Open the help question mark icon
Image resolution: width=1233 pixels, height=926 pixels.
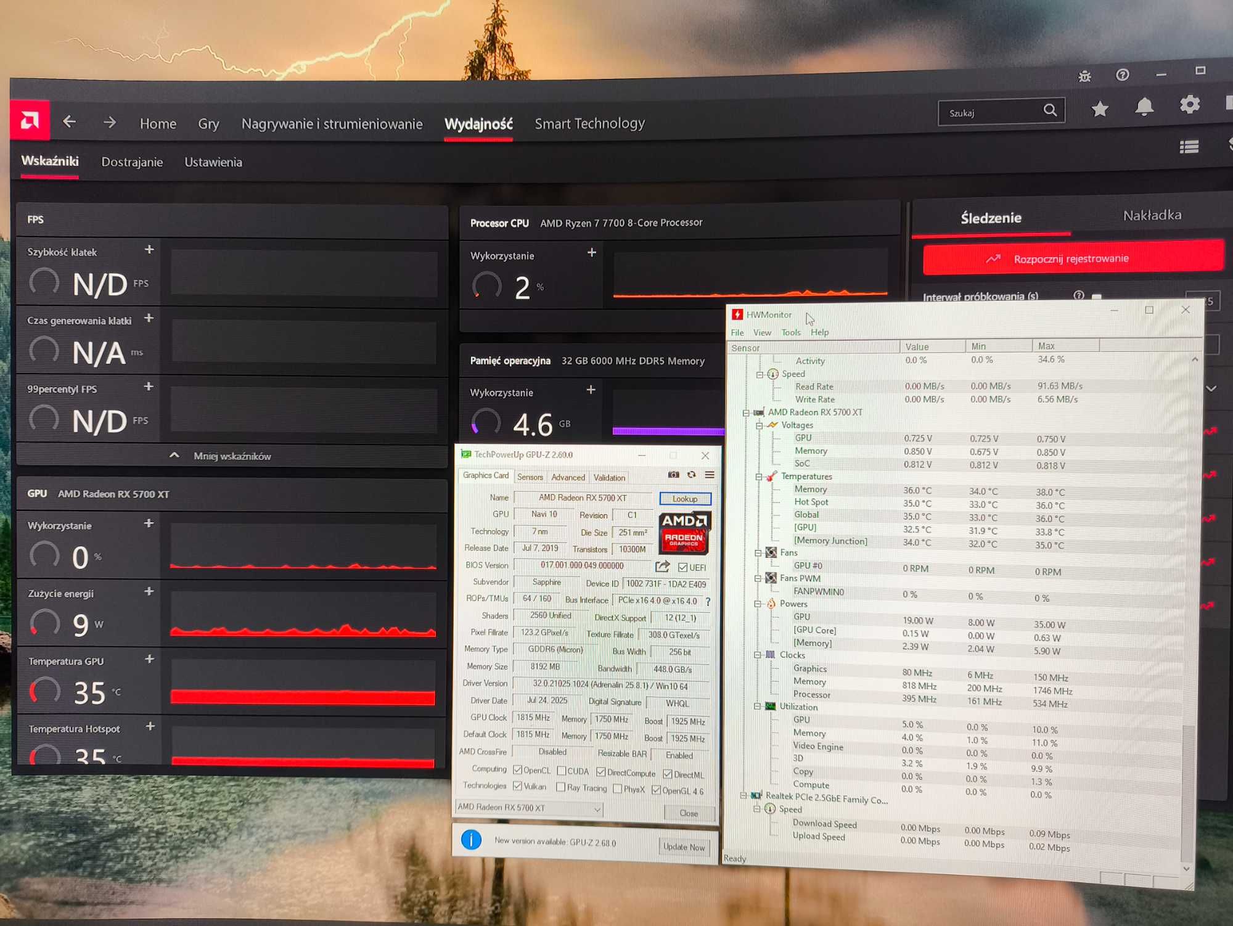pyautogui.click(x=1123, y=75)
